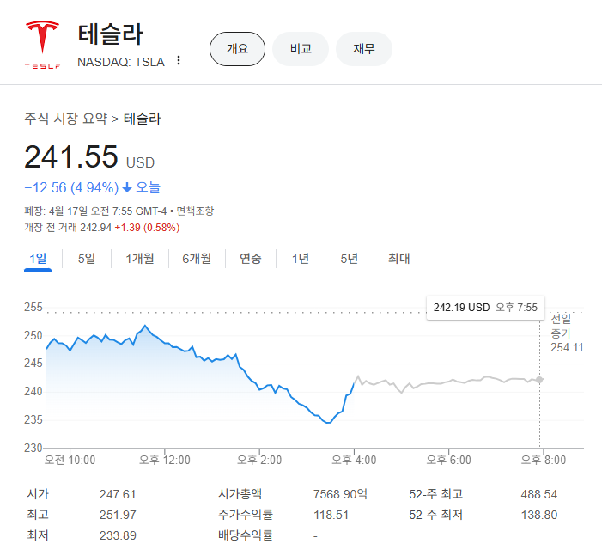Click the 오전 10:00 axis label

pyautogui.click(x=70, y=460)
